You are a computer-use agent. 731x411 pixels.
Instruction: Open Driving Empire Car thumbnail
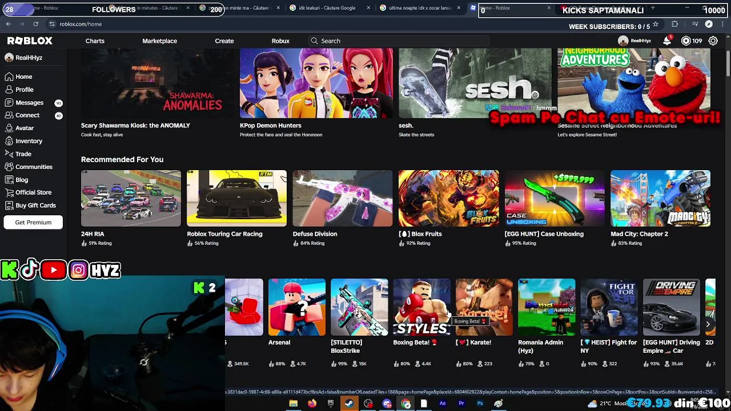[x=671, y=307]
